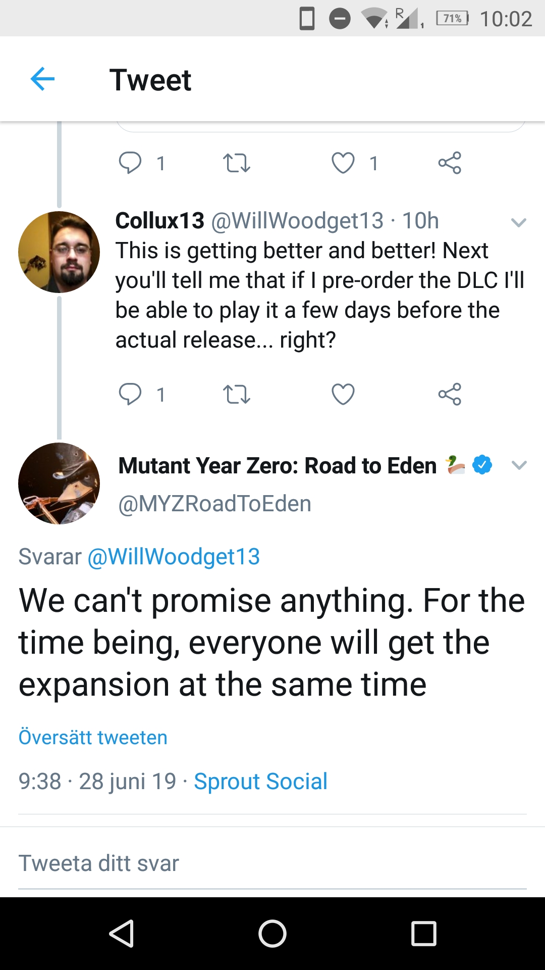Open the Sprout Social source link
The image size is (545, 970).
tap(261, 782)
